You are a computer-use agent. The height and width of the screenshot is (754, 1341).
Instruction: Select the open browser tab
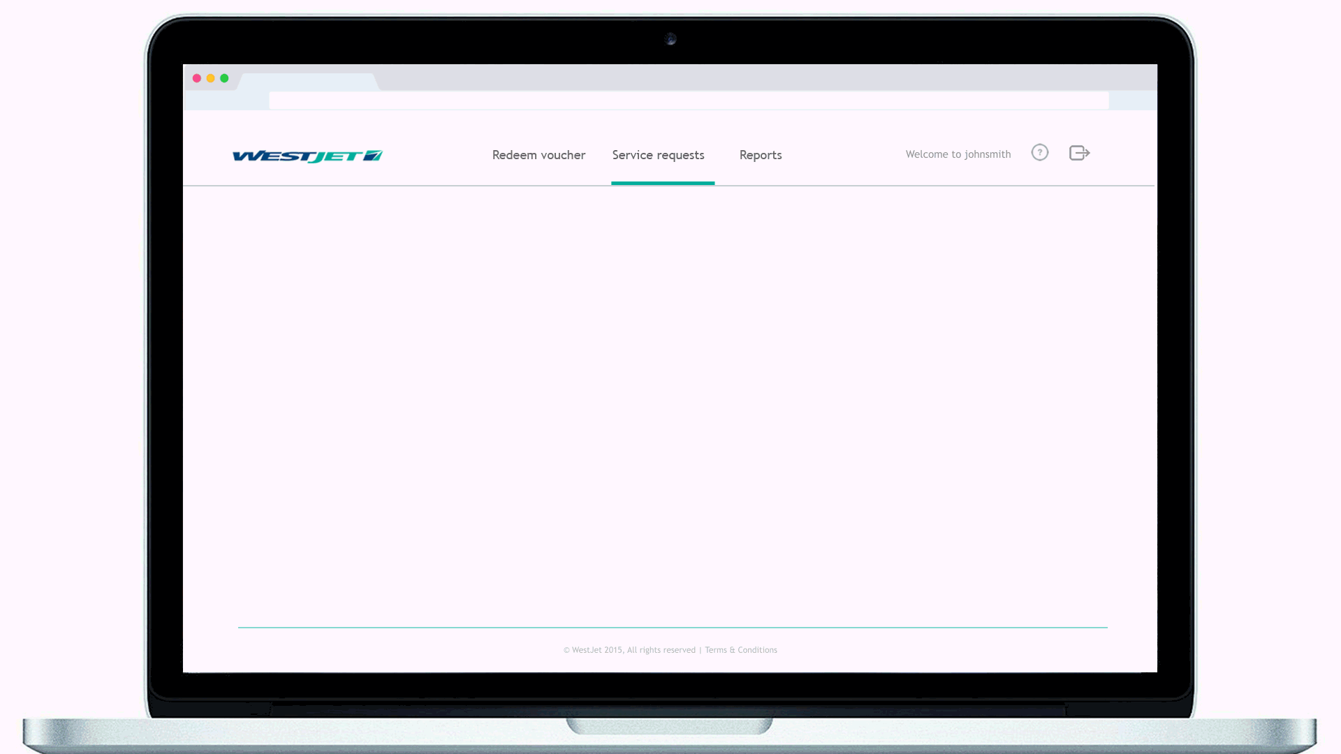pyautogui.click(x=307, y=82)
